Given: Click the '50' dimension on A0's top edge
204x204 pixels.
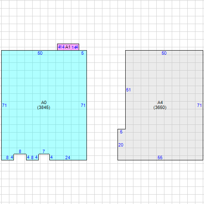Looking at the screenshot, I should 40,53.
